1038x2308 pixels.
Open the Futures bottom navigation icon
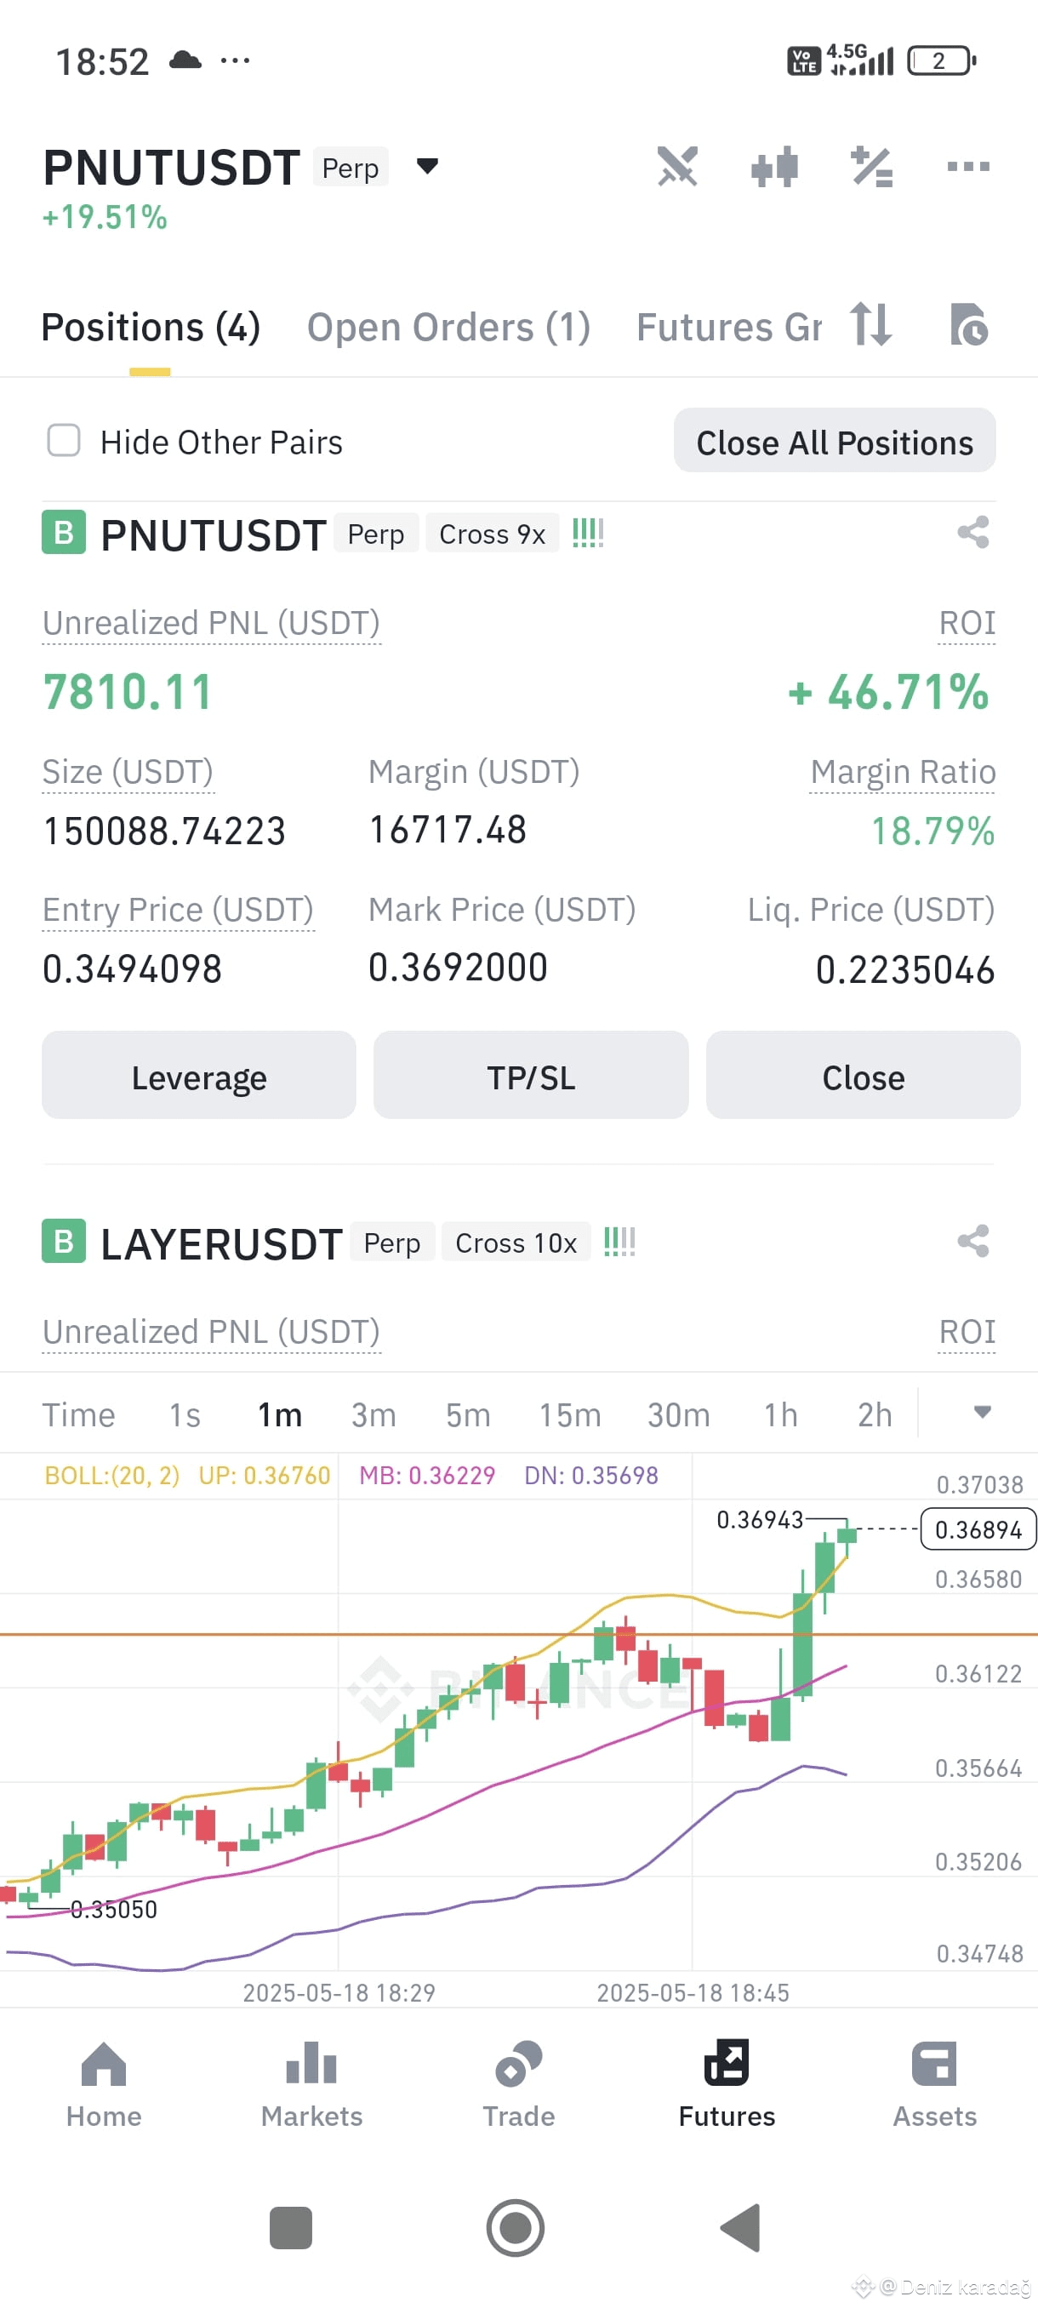coord(727,2063)
